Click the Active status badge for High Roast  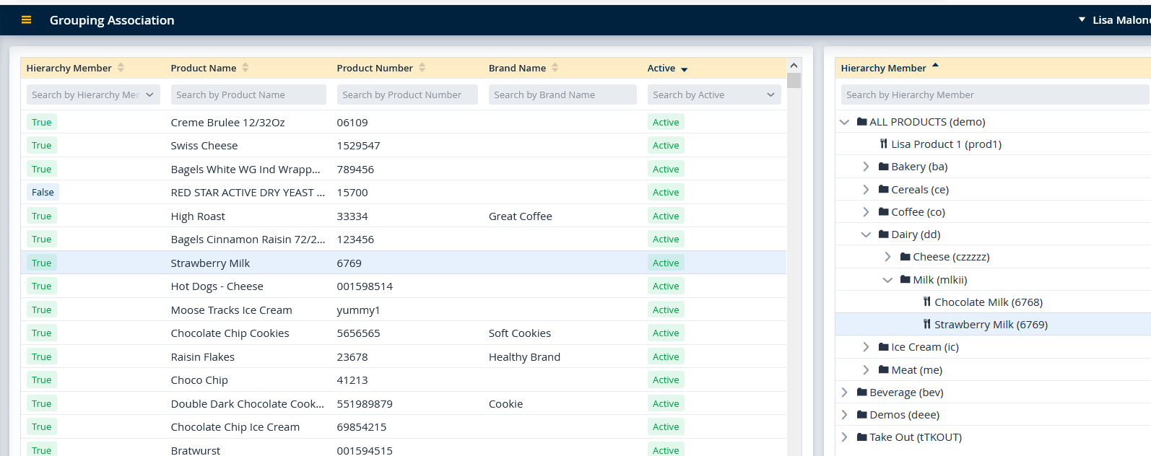click(x=665, y=216)
